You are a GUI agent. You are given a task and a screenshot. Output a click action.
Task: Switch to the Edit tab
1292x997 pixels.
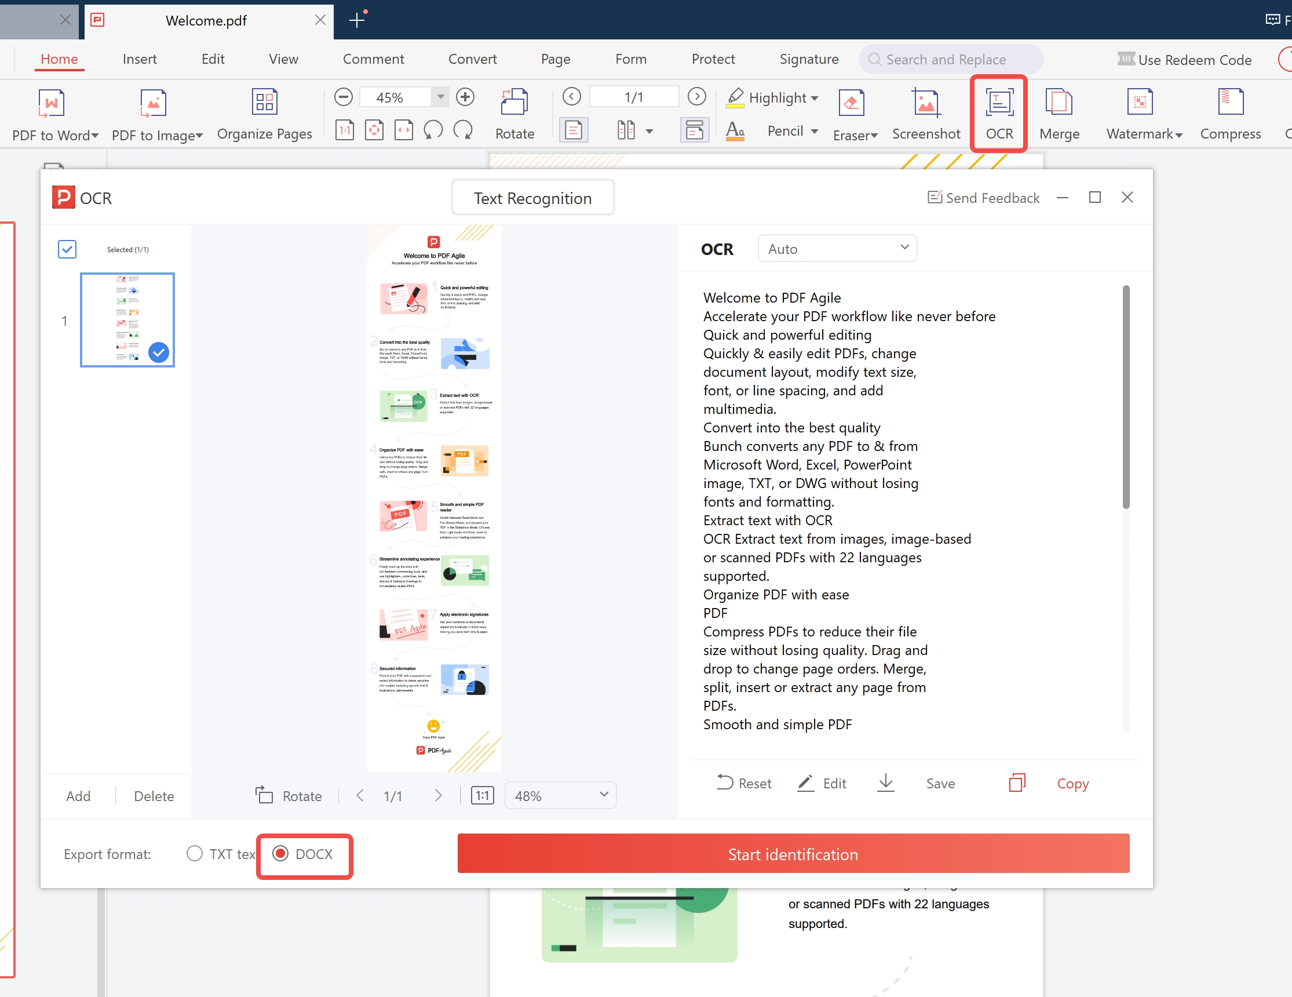[x=213, y=59]
